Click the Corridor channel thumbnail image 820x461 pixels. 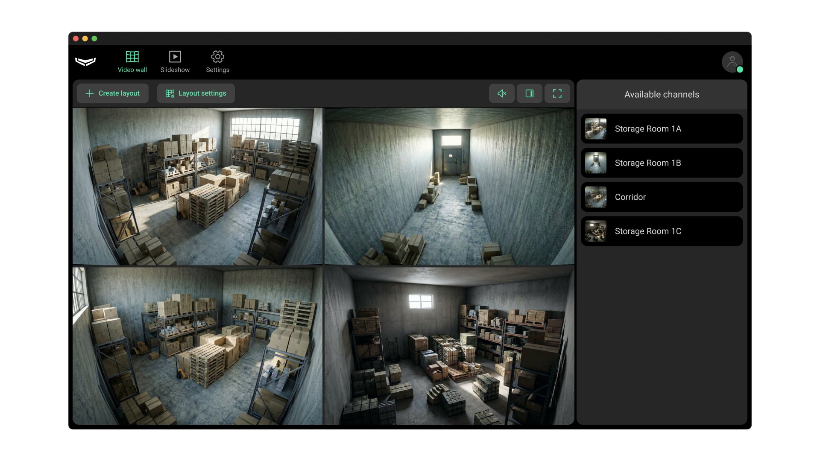click(596, 197)
